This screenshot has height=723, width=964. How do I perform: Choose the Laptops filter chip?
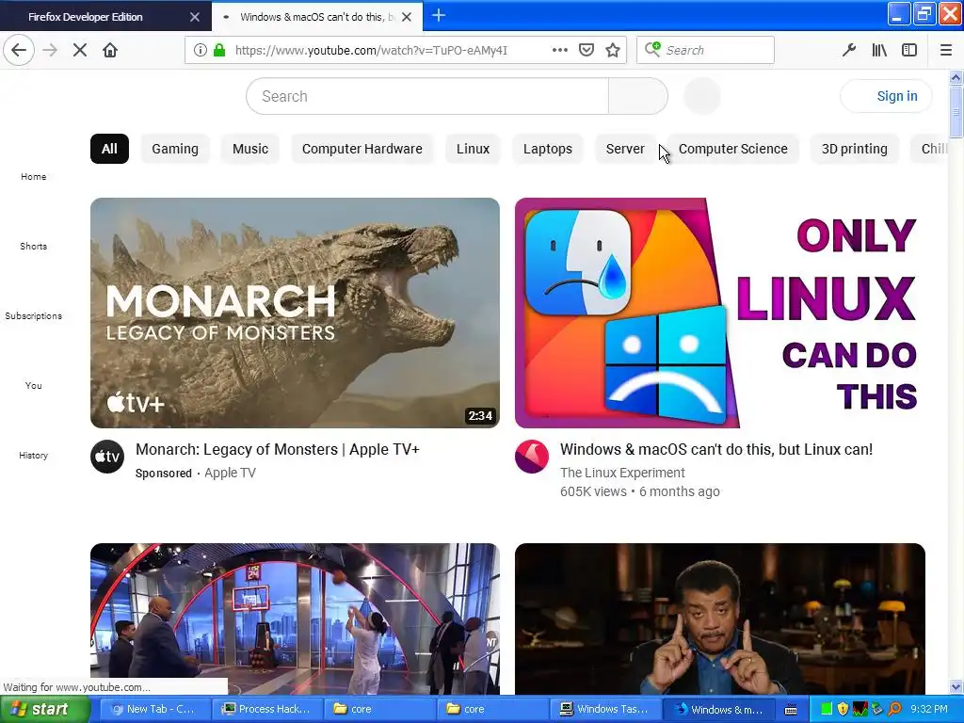point(548,149)
